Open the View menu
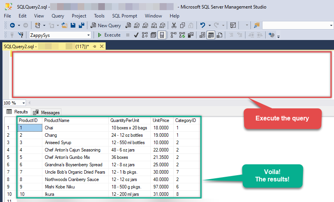The width and height of the screenshot is (334, 202). [x=39, y=16]
